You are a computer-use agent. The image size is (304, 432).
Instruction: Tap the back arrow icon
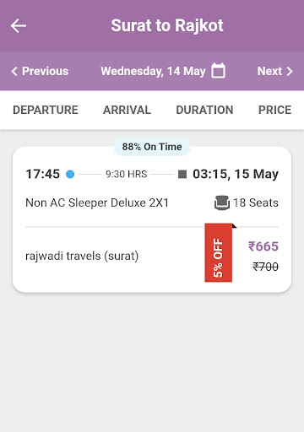[19, 26]
